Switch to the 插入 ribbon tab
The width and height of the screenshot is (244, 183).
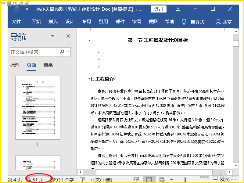point(53,21)
